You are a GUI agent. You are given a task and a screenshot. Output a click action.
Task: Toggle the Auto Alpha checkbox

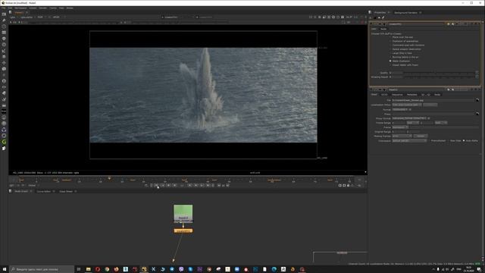click(464, 140)
